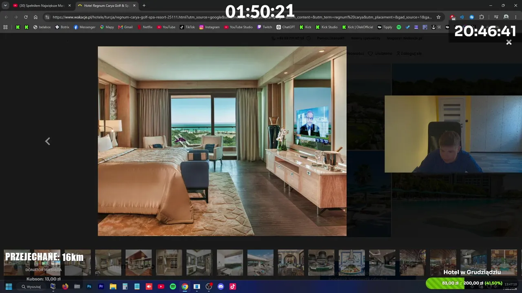
Task: Open the Kick Studio bookmark
Action: coord(327,27)
